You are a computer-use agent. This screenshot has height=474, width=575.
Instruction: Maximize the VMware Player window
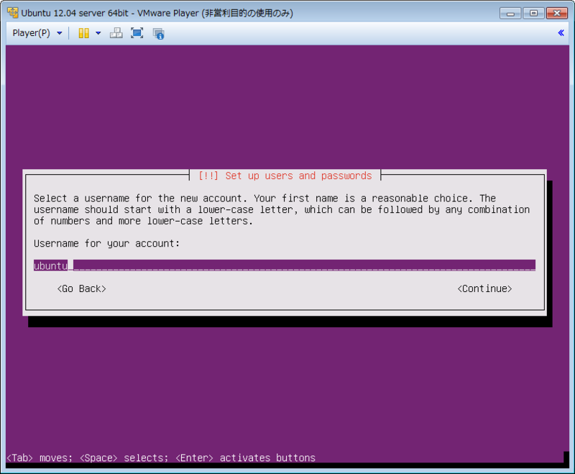(533, 13)
